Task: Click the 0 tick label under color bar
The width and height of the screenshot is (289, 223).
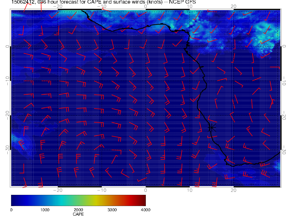Action: (x=11, y=210)
